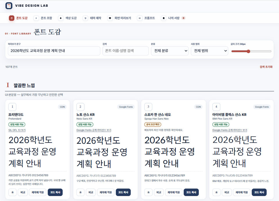279x201 pixels.
Task: Click the 107개 폰트 count text
Action: click(12, 67)
